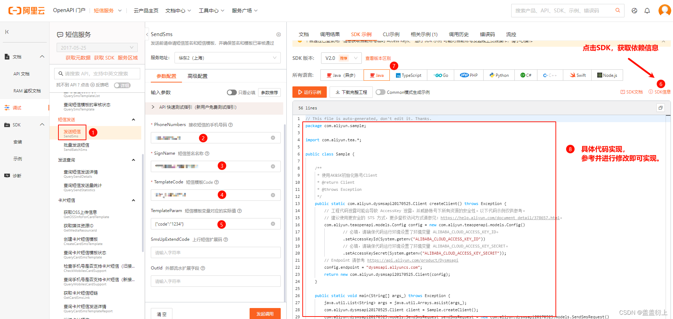Select 批量发送短信 SendBatchSms in API list
This screenshot has height=319, width=673.
coord(76,147)
